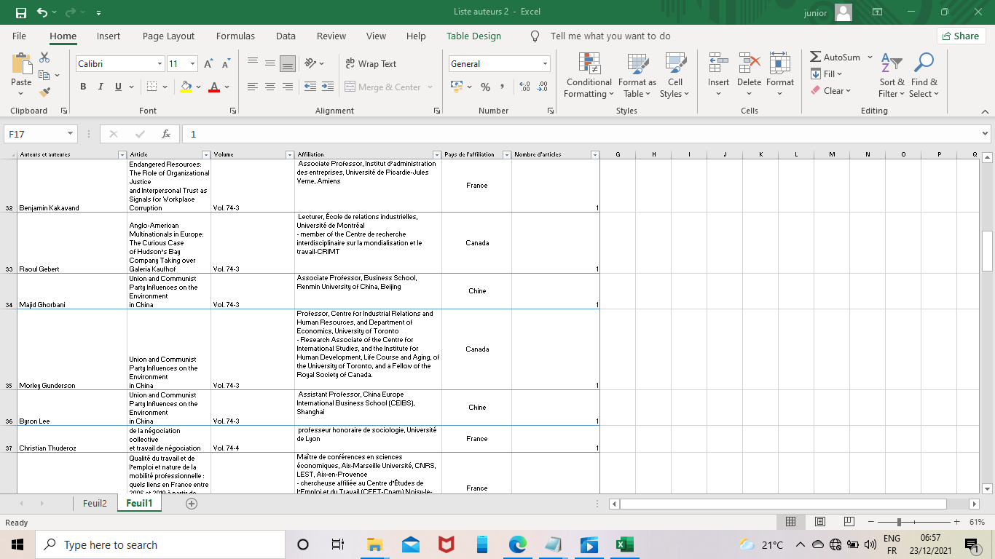Click inside the formula bar field
The image size is (995, 559).
point(583,134)
